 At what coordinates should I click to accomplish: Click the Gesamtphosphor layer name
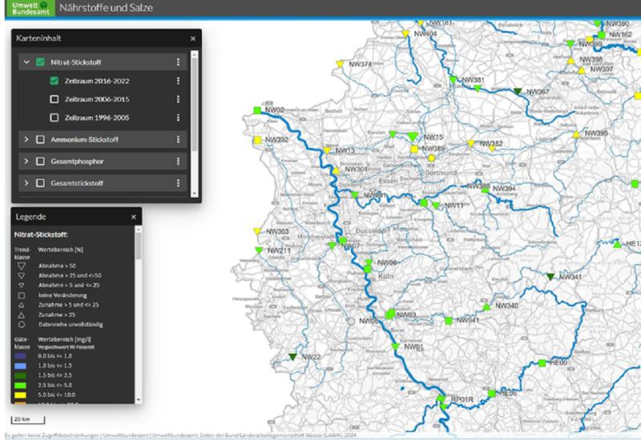click(77, 162)
